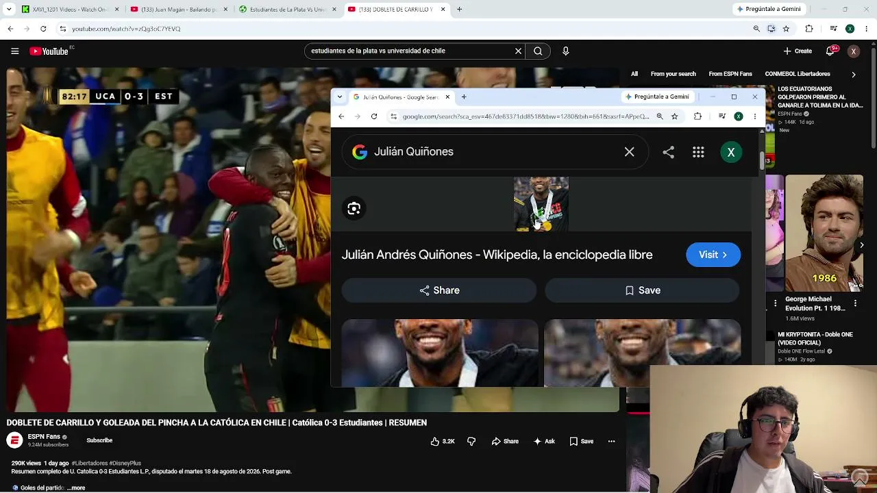Image resolution: width=877 pixels, height=493 pixels.
Task: Like the Católica 0-3 Estudiantes video
Action: point(443,442)
